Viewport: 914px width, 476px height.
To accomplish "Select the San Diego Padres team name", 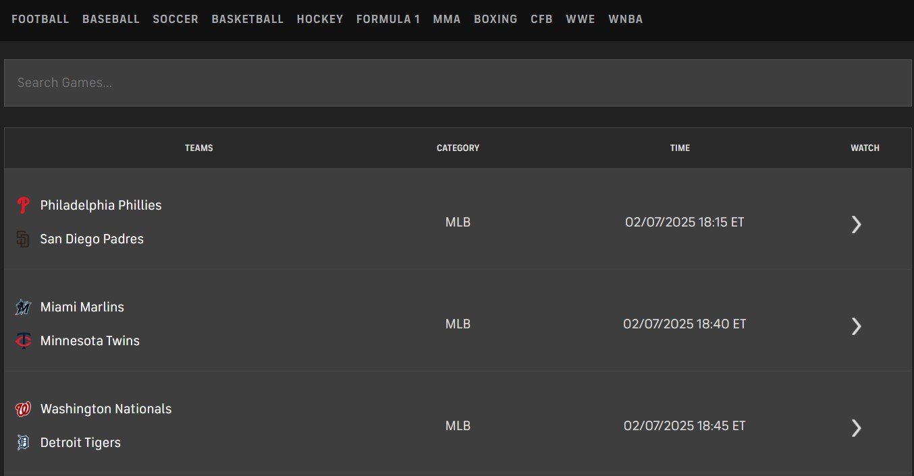I will [92, 239].
